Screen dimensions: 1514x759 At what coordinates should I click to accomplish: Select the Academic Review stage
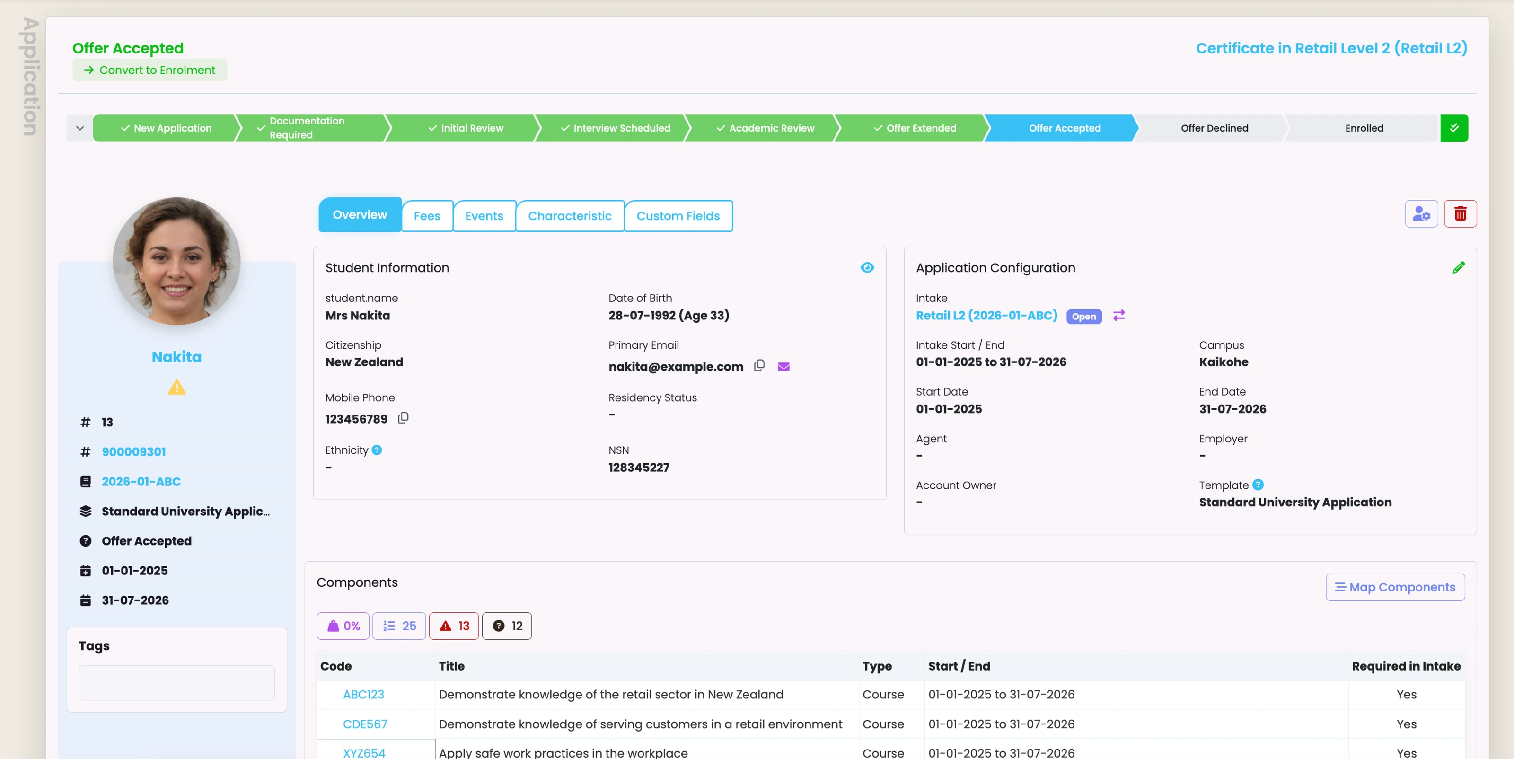765,128
